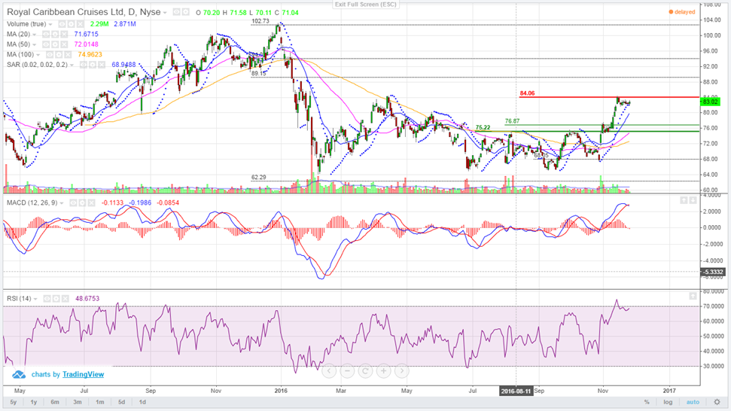The height and width of the screenshot is (411, 731).
Task: Toggle visibility of RSI indicator
Action: 47,299
